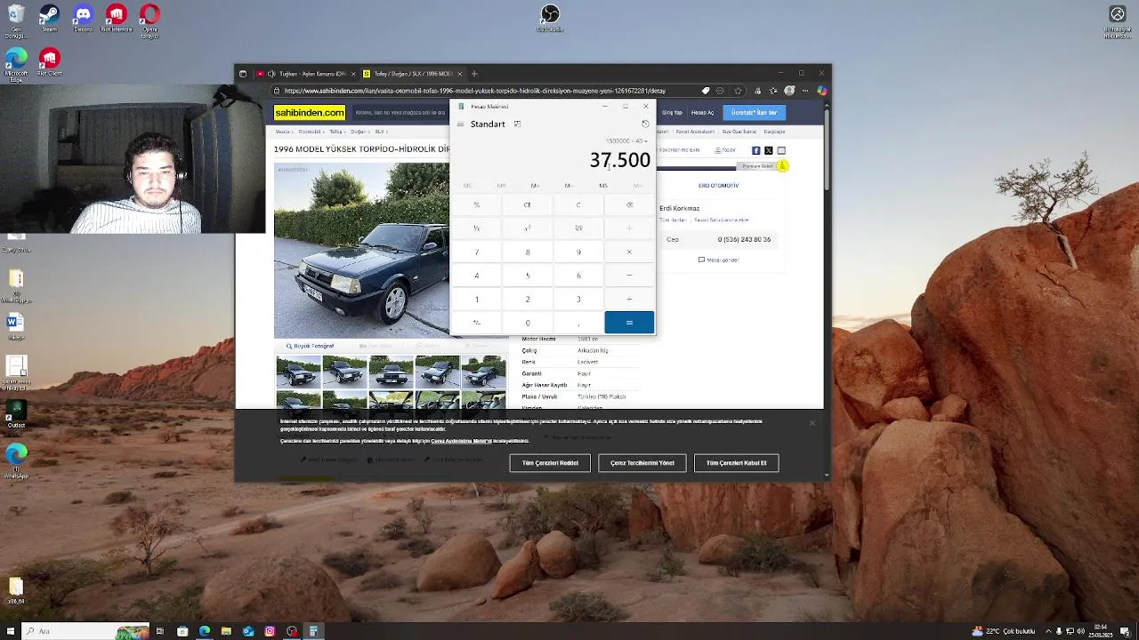The width and height of the screenshot is (1139, 640).
Task: Open OBS Studio desktop icon
Action: (550, 19)
